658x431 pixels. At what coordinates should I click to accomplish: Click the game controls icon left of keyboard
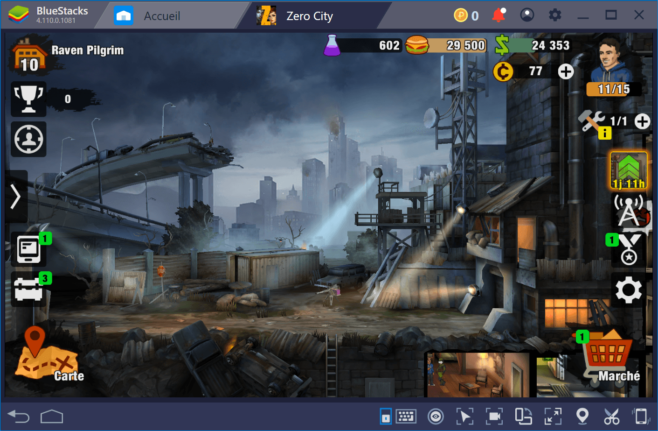click(386, 416)
